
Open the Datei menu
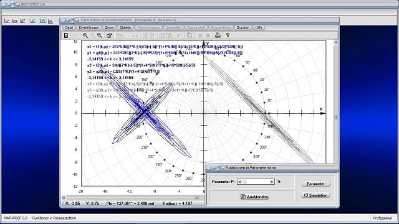coord(69,27)
